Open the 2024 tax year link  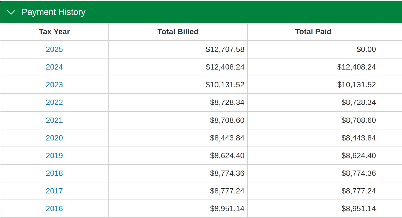coord(54,67)
